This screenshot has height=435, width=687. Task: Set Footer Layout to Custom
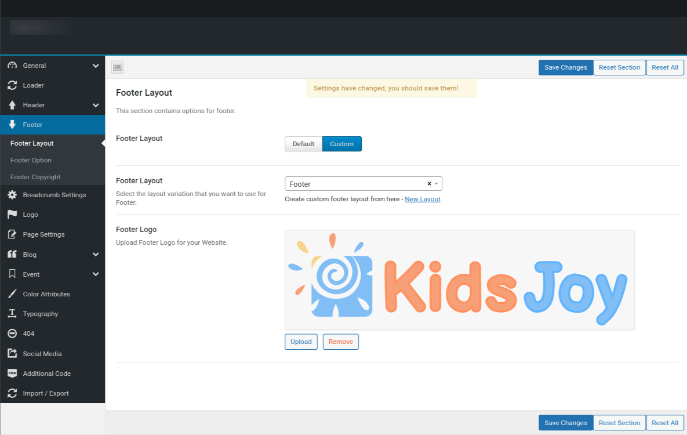coord(341,144)
